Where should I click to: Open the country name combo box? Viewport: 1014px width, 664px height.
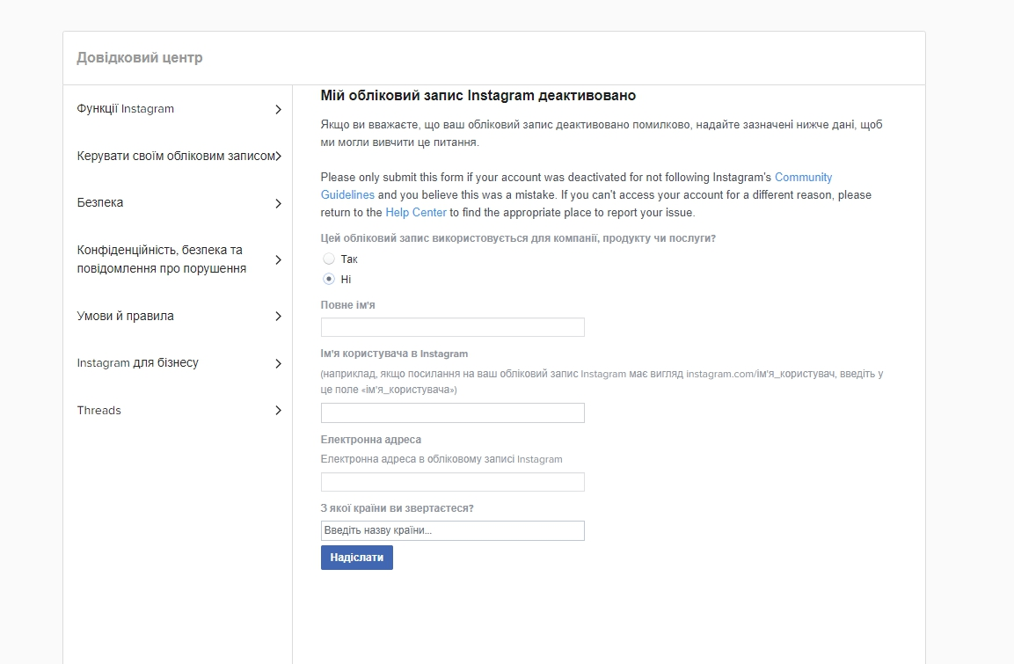[x=452, y=530]
